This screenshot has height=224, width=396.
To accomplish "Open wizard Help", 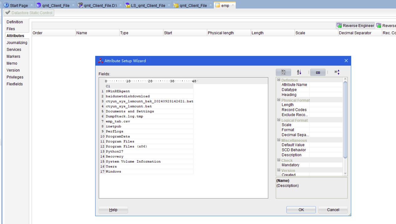I will [113, 210].
